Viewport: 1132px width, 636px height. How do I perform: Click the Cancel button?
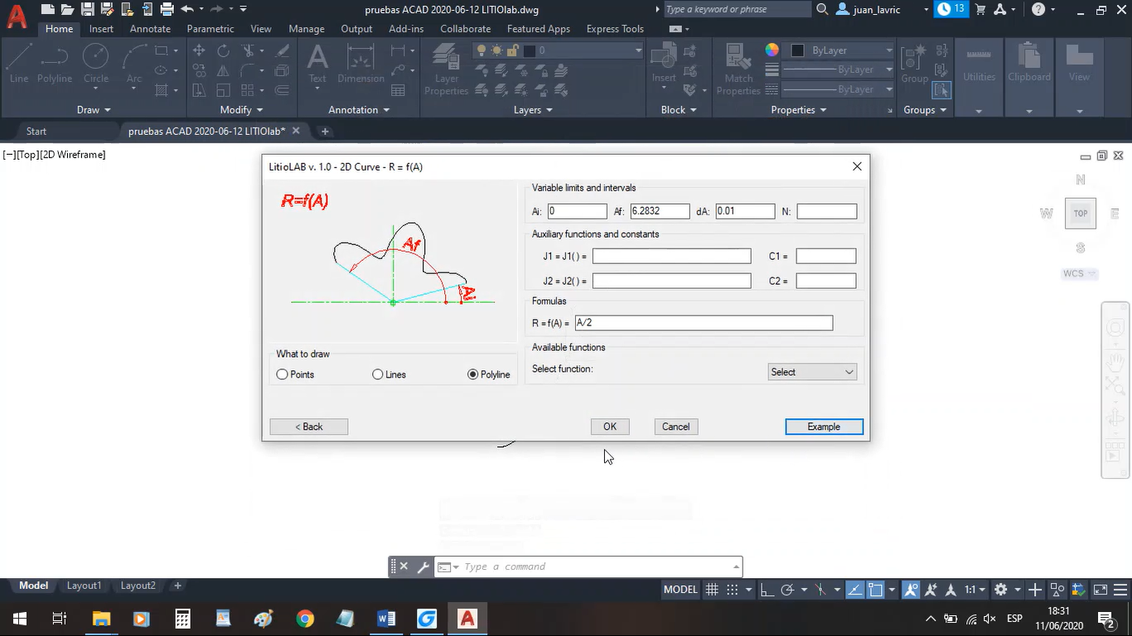coord(675,426)
